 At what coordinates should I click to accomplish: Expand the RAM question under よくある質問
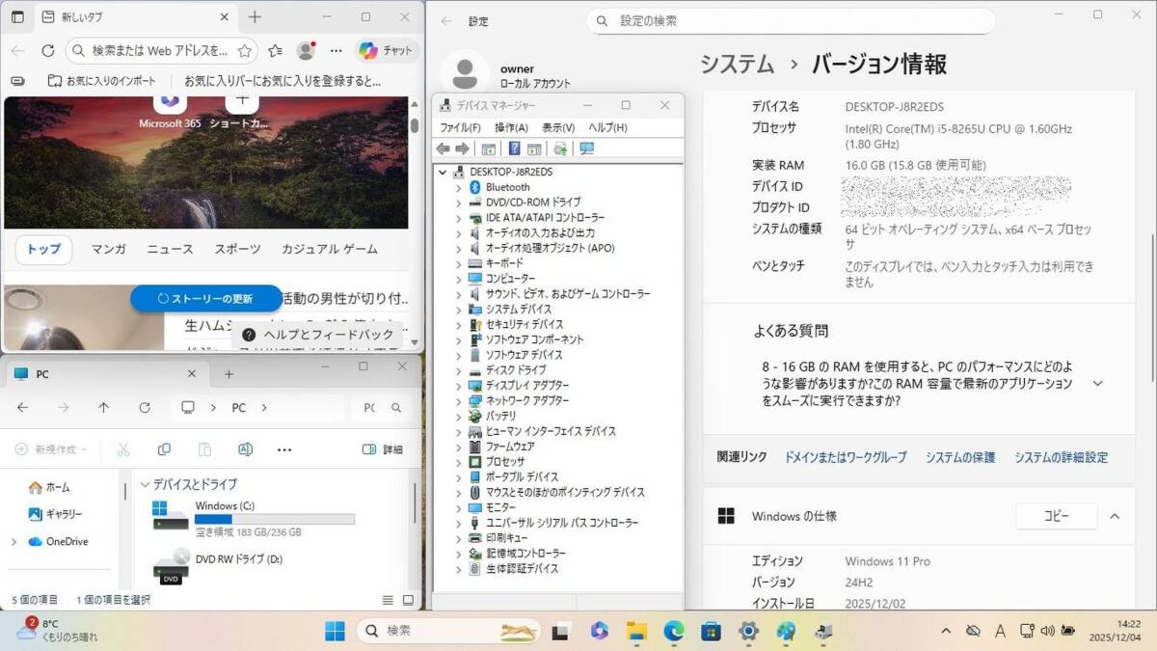coord(1097,384)
